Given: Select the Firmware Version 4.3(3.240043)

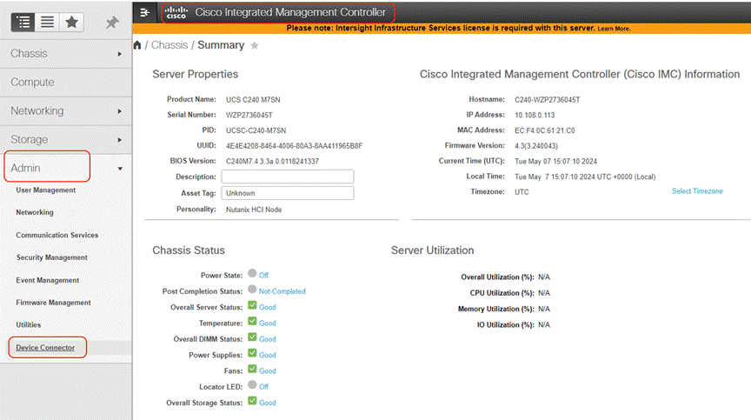Looking at the screenshot, I should [x=536, y=145].
